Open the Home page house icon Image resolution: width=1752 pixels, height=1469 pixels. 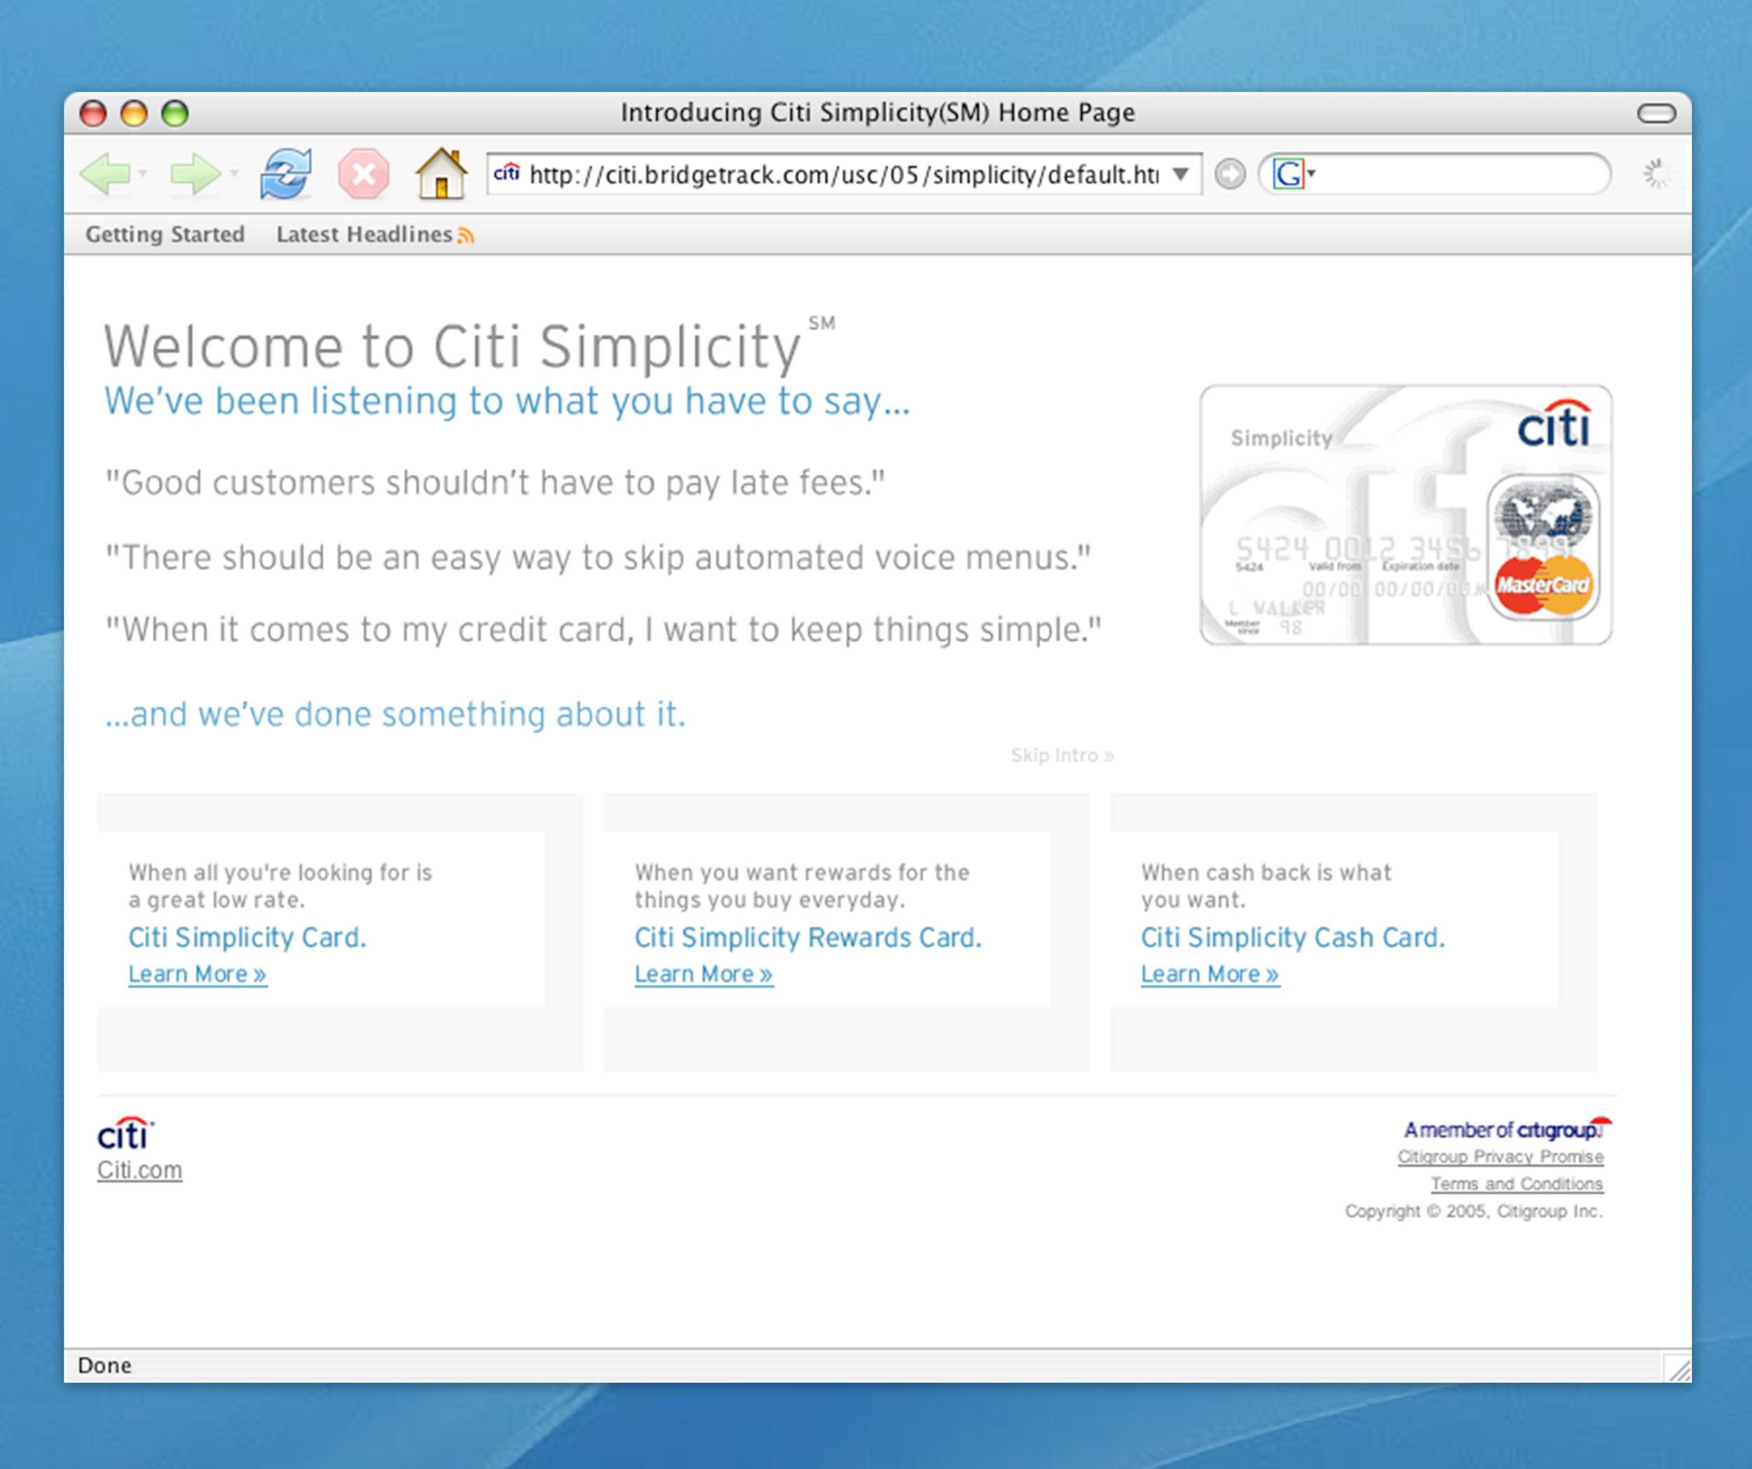(x=442, y=174)
